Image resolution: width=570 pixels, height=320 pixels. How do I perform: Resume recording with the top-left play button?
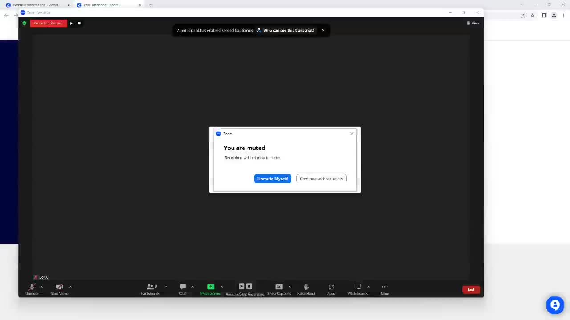(x=71, y=23)
